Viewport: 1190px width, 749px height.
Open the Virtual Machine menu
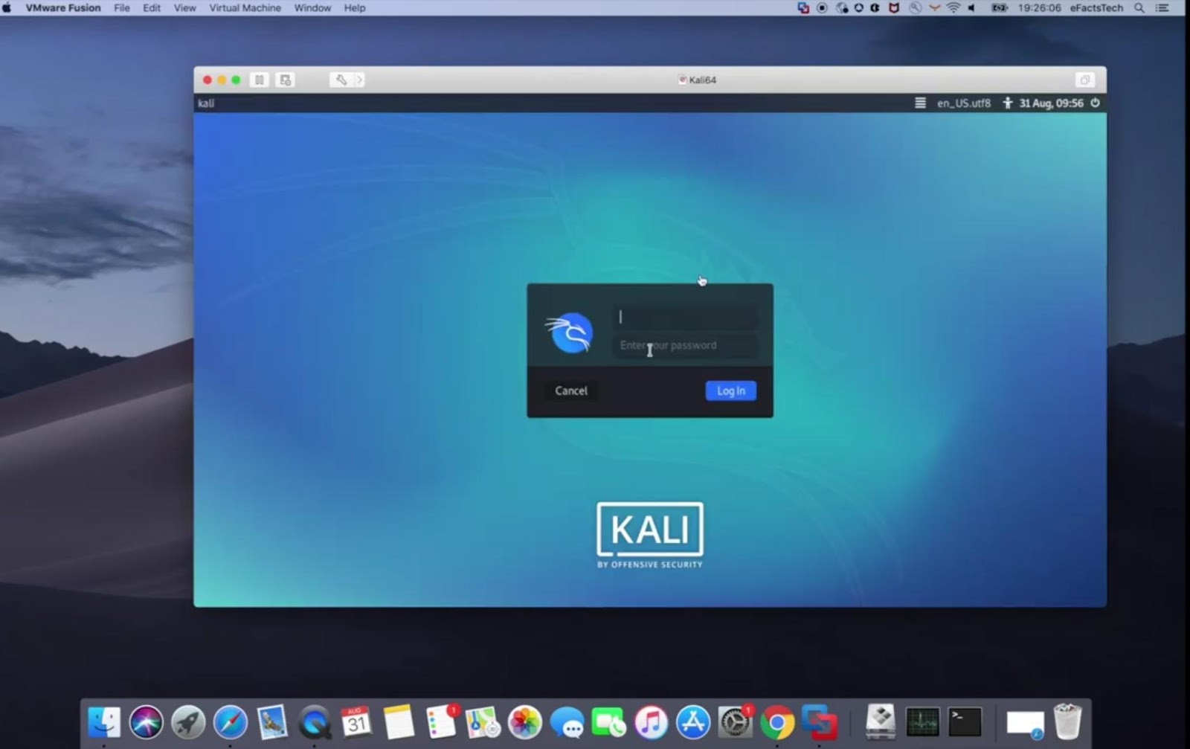245,7
